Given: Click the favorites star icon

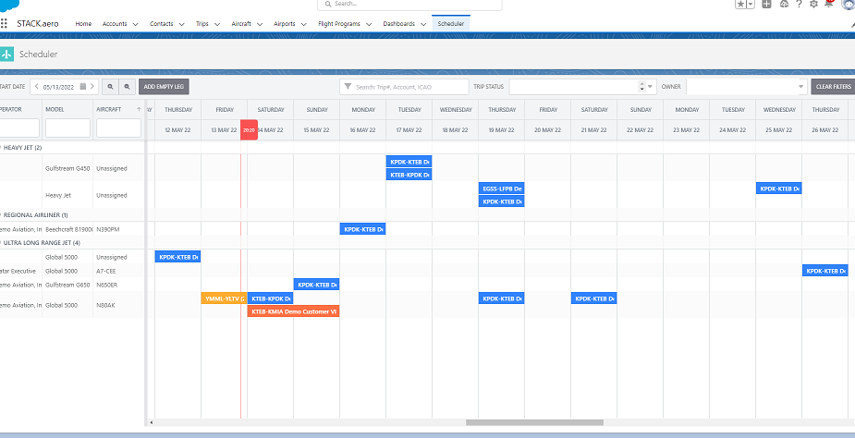Looking at the screenshot, I should (x=740, y=5).
